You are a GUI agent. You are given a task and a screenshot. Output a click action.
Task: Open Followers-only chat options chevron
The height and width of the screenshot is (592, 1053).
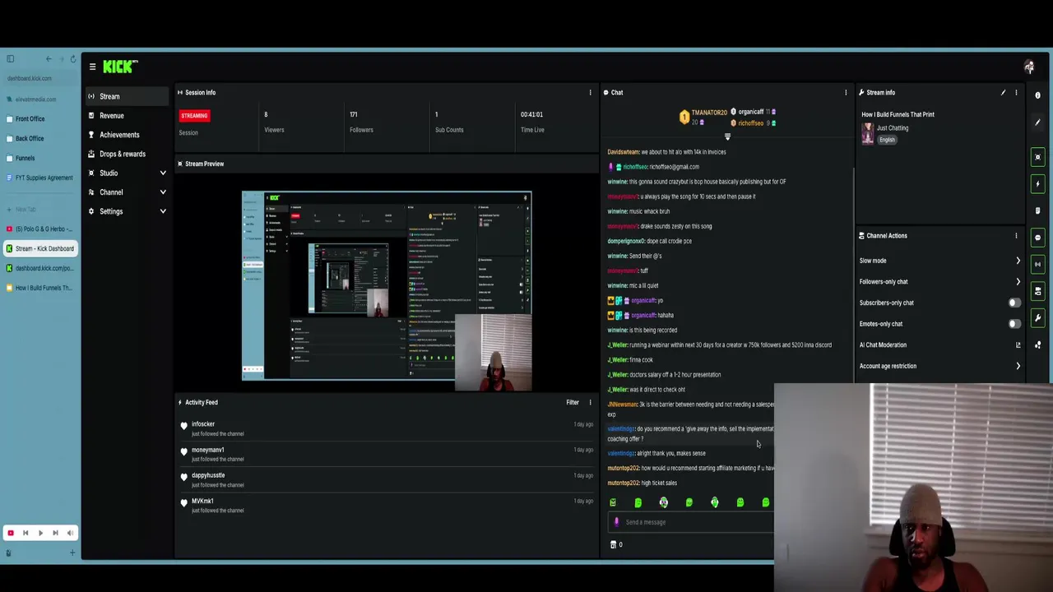pyautogui.click(x=1018, y=281)
